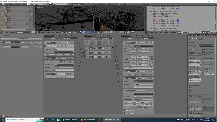Open the Add Sensor dropdown
This screenshot has height=122, width=217.
(x=70, y=38)
